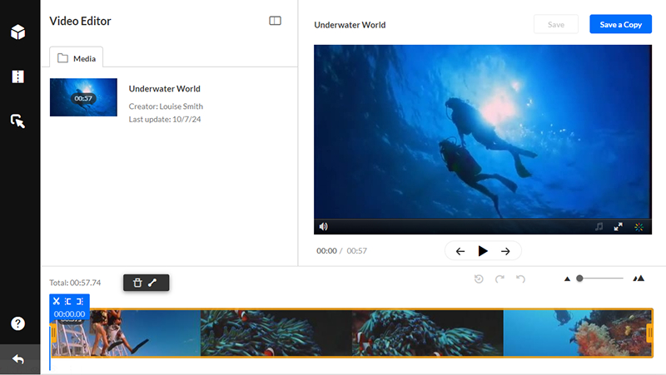Open help with the question mark icon
The width and height of the screenshot is (666, 375).
tap(17, 323)
